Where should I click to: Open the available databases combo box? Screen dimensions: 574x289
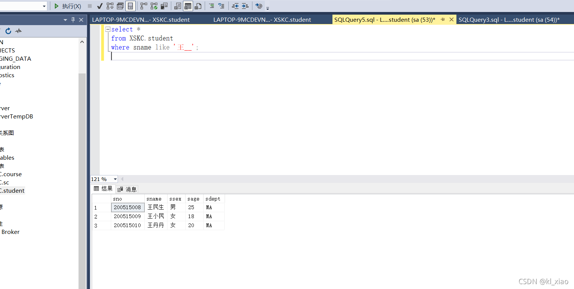[23, 6]
